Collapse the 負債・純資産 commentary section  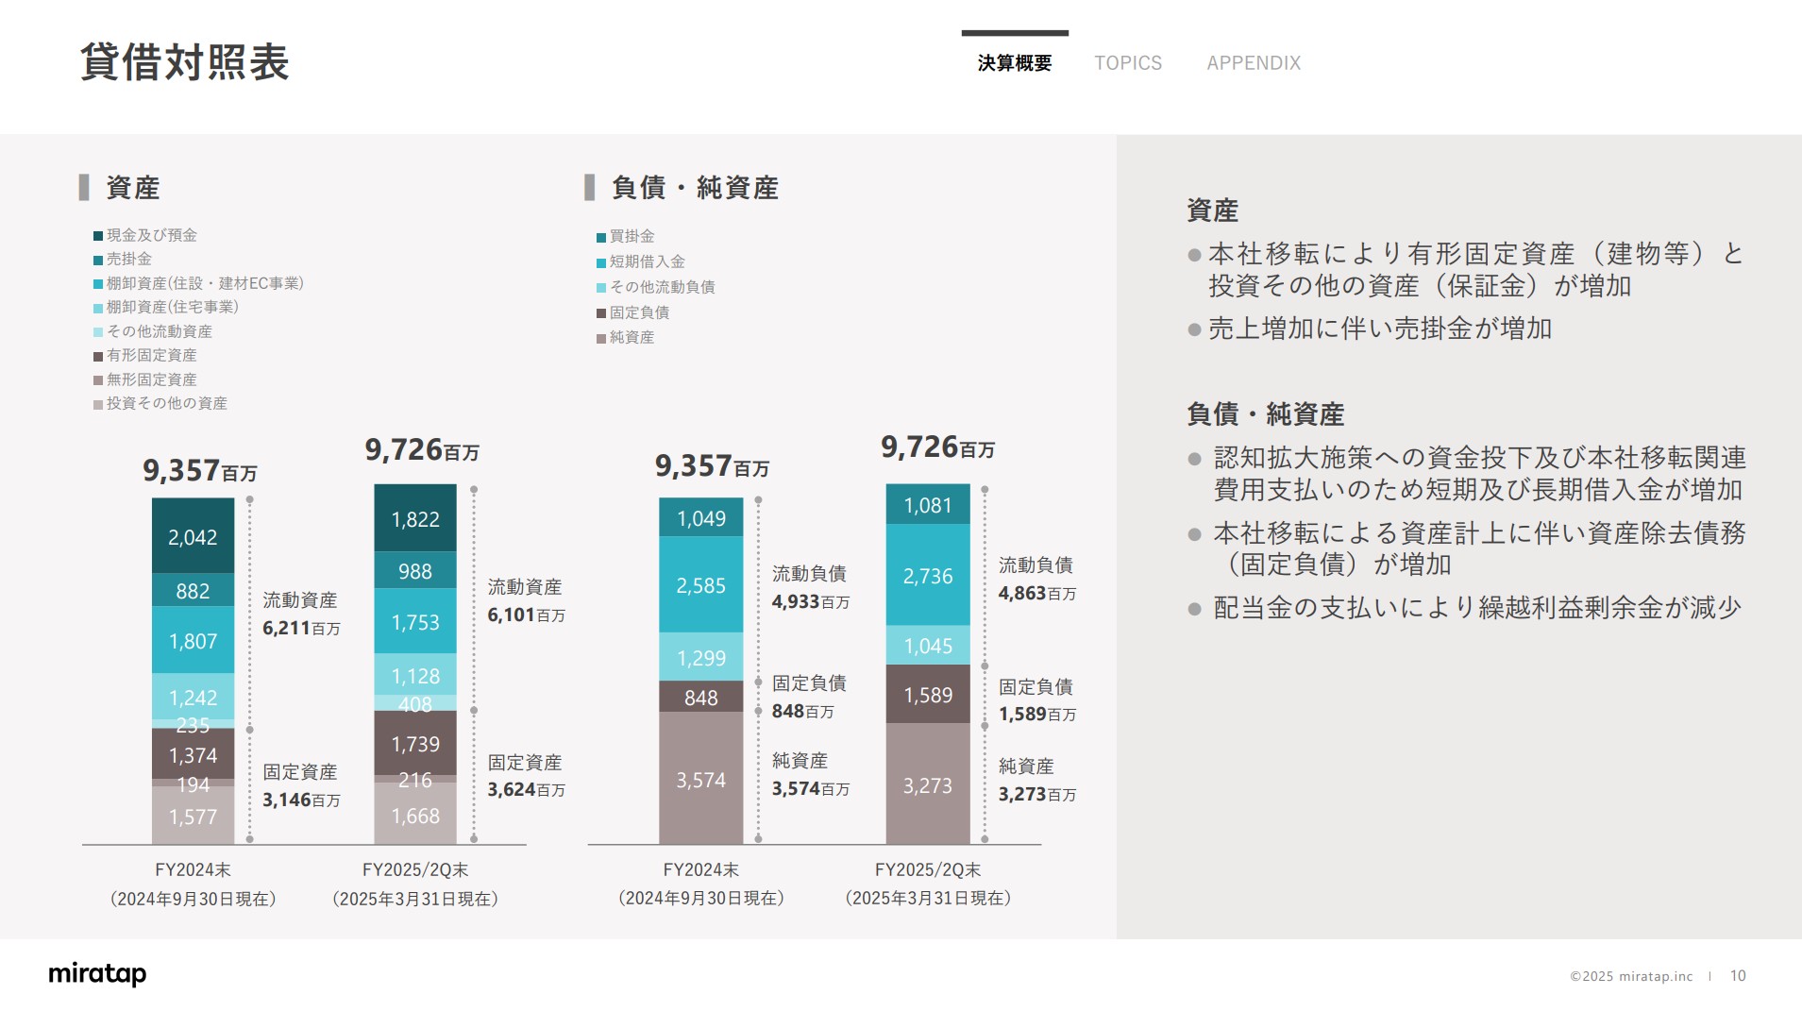(x=1268, y=413)
